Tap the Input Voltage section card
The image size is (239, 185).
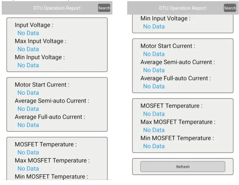coord(56,45)
